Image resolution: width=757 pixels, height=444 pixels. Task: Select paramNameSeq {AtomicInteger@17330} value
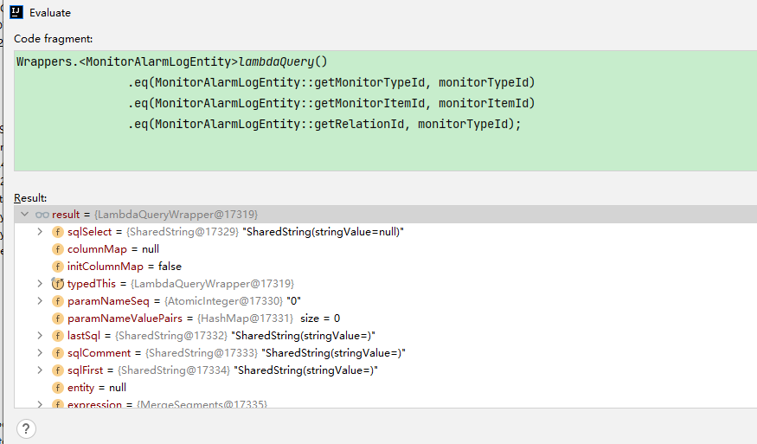223,301
